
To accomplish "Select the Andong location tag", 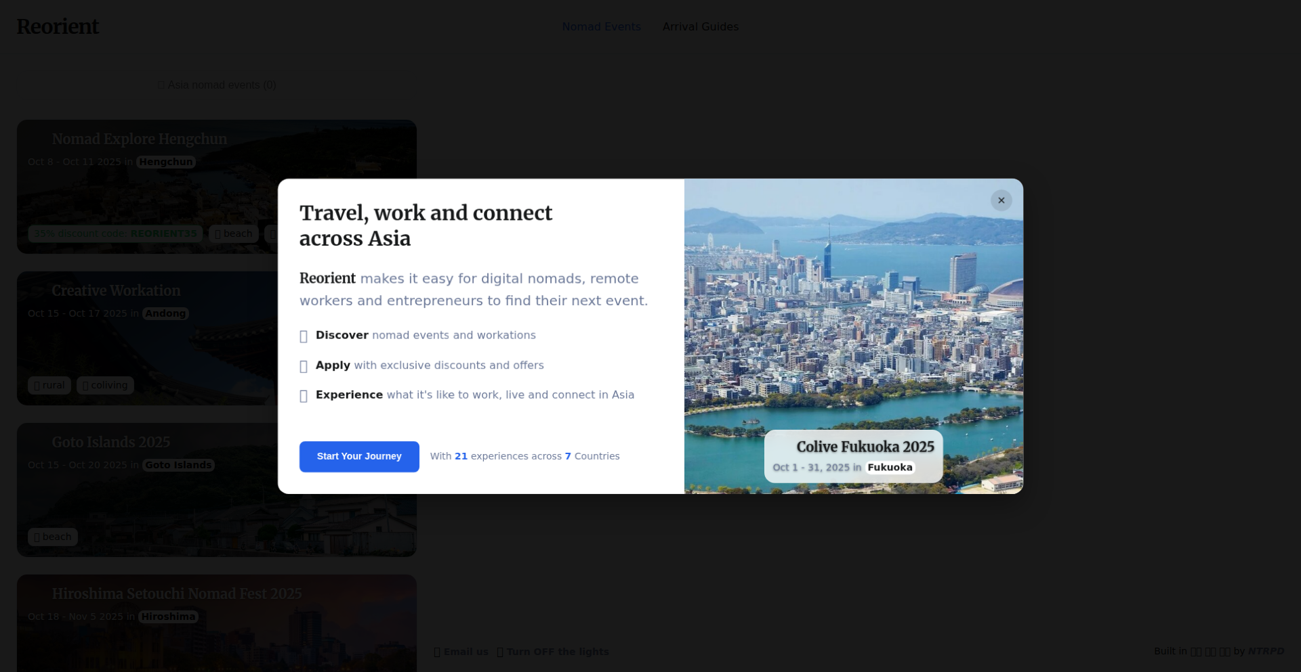I will (x=165, y=313).
